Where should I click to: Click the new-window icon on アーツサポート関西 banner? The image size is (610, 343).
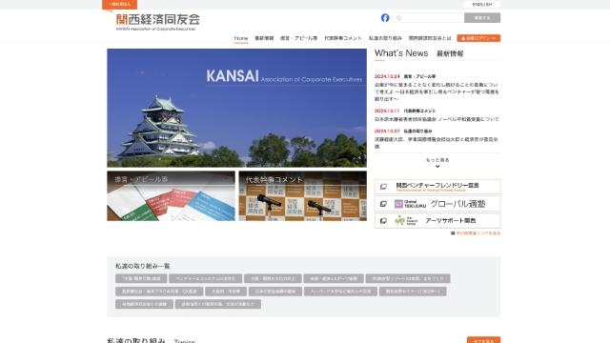pyautogui.click(x=383, y=220)
